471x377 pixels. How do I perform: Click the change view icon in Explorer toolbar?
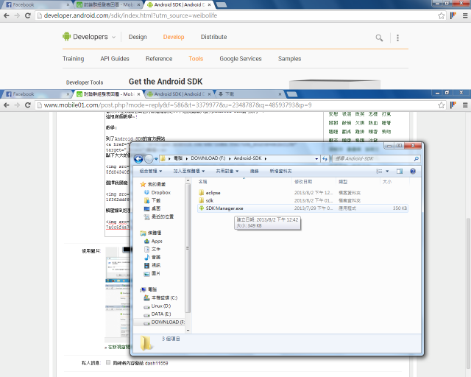[380, 171]
